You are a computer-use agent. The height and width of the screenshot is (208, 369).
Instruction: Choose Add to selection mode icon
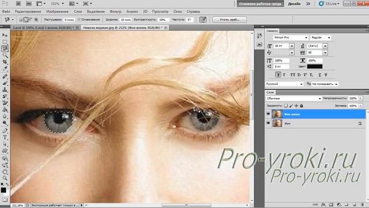(x=25, y=20)
